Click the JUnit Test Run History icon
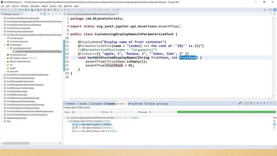Viewport: 277px width, 156px height. click(261, 103)
